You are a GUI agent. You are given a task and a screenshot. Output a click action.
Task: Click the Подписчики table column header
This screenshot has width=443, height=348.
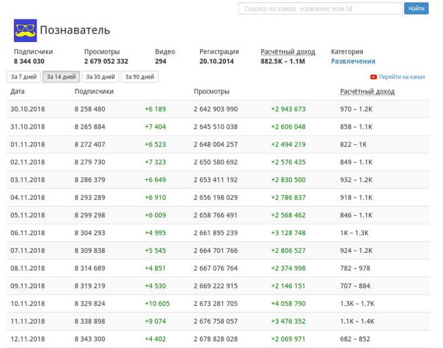(94, 91)
